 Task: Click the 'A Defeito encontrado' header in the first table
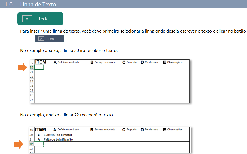66,62
